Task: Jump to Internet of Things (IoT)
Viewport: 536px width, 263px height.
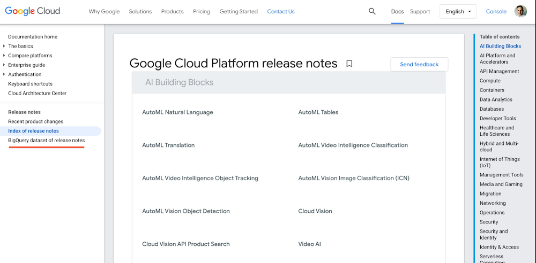Action: 500,163
